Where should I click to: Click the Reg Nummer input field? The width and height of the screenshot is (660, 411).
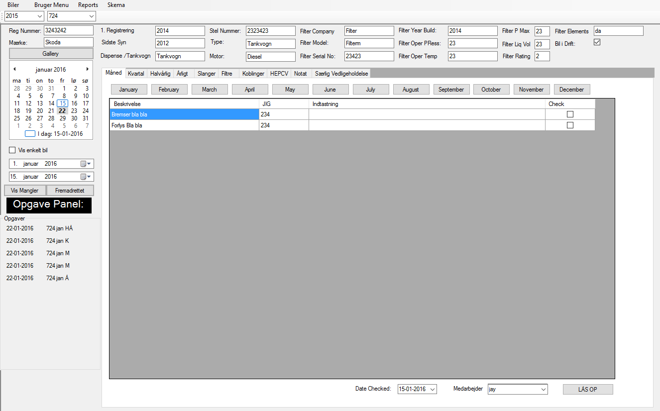click(x=69, y=31)
